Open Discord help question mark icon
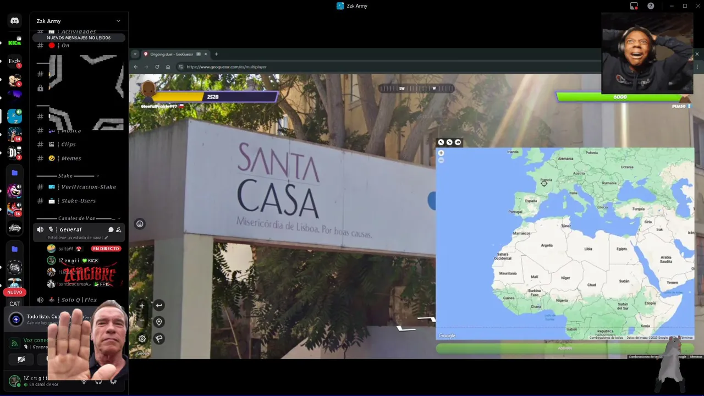 pos(651,6)
